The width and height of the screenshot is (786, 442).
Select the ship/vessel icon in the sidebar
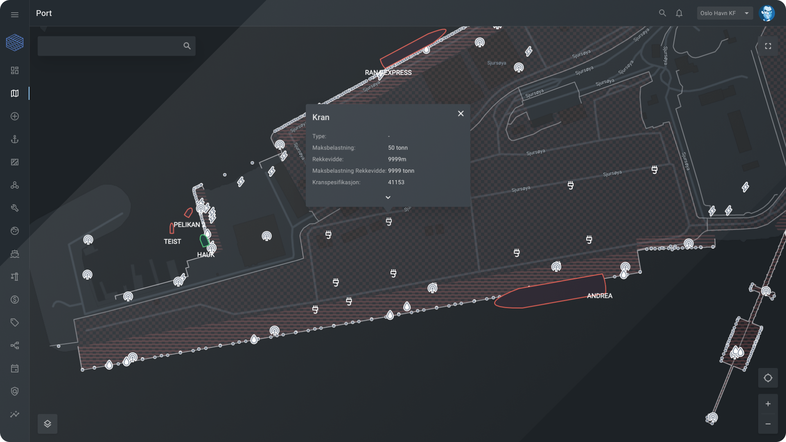15,254
